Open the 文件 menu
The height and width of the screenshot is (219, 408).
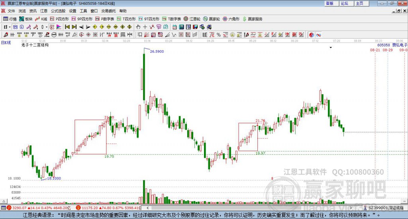coord(11,11)
